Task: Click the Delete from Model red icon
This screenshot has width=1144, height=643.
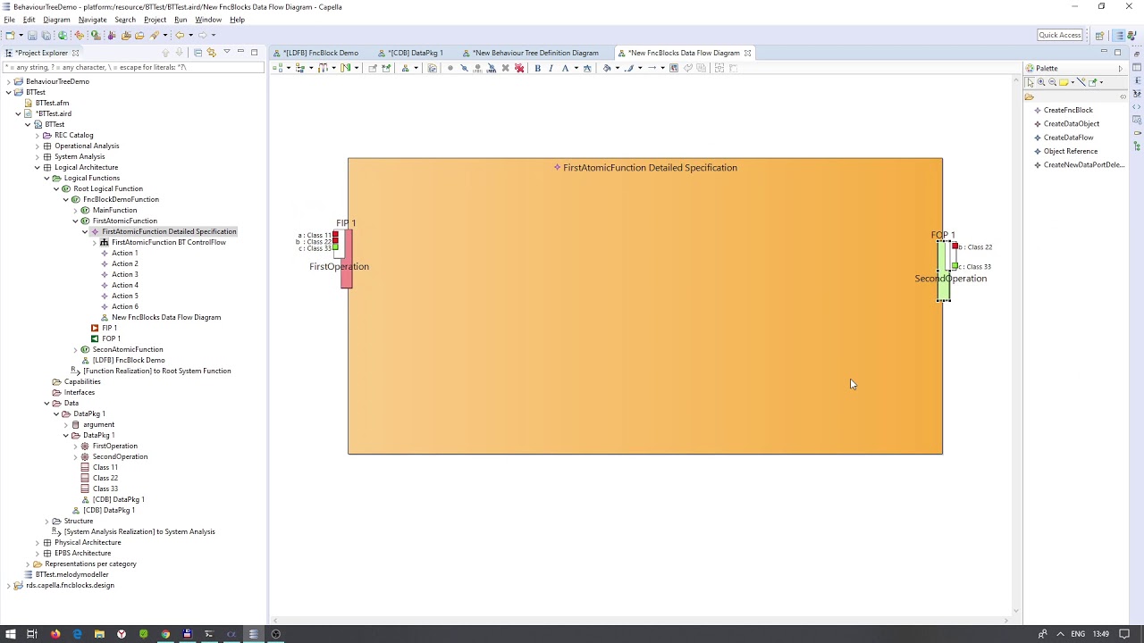Action: (x=519, y=68)
